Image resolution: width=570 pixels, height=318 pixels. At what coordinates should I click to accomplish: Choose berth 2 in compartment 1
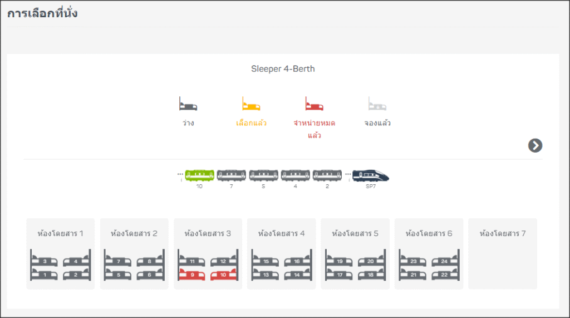coord(73,275)
